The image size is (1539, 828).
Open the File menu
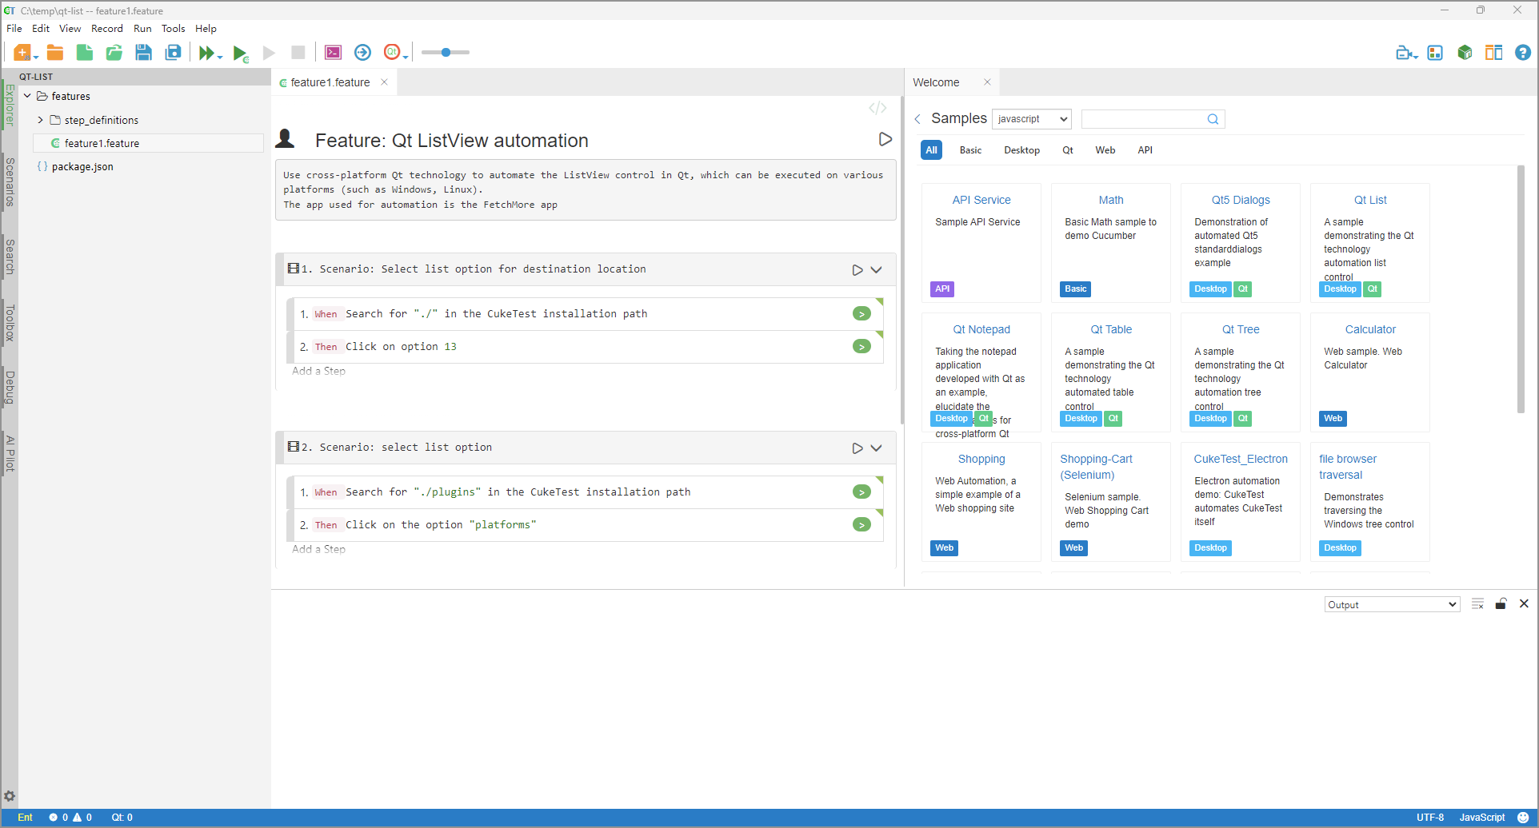tap(14, 29)
